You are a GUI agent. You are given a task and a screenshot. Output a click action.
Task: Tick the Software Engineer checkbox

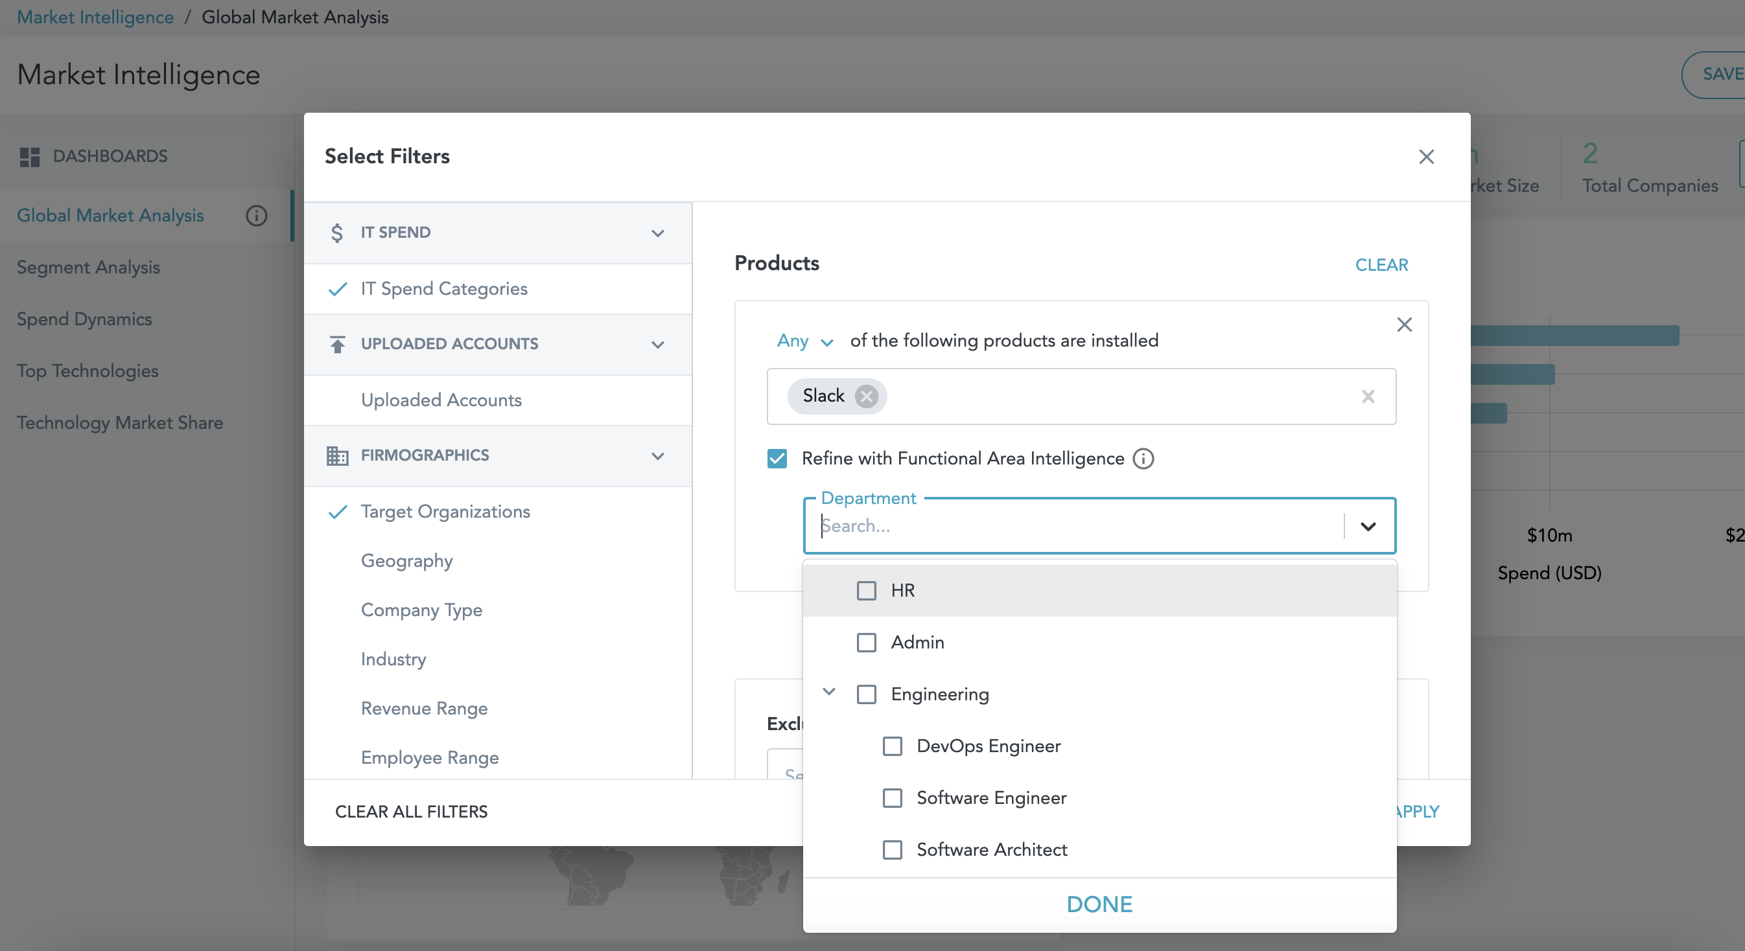pyautogui.click(x=892, y=798)
